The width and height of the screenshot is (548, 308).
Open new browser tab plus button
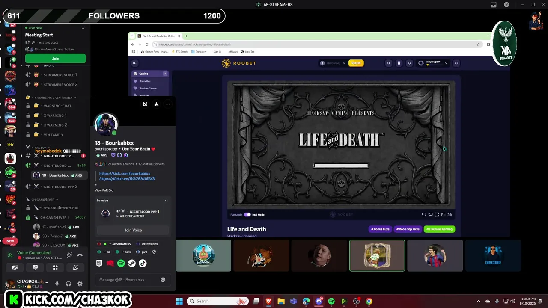(186, 36)
